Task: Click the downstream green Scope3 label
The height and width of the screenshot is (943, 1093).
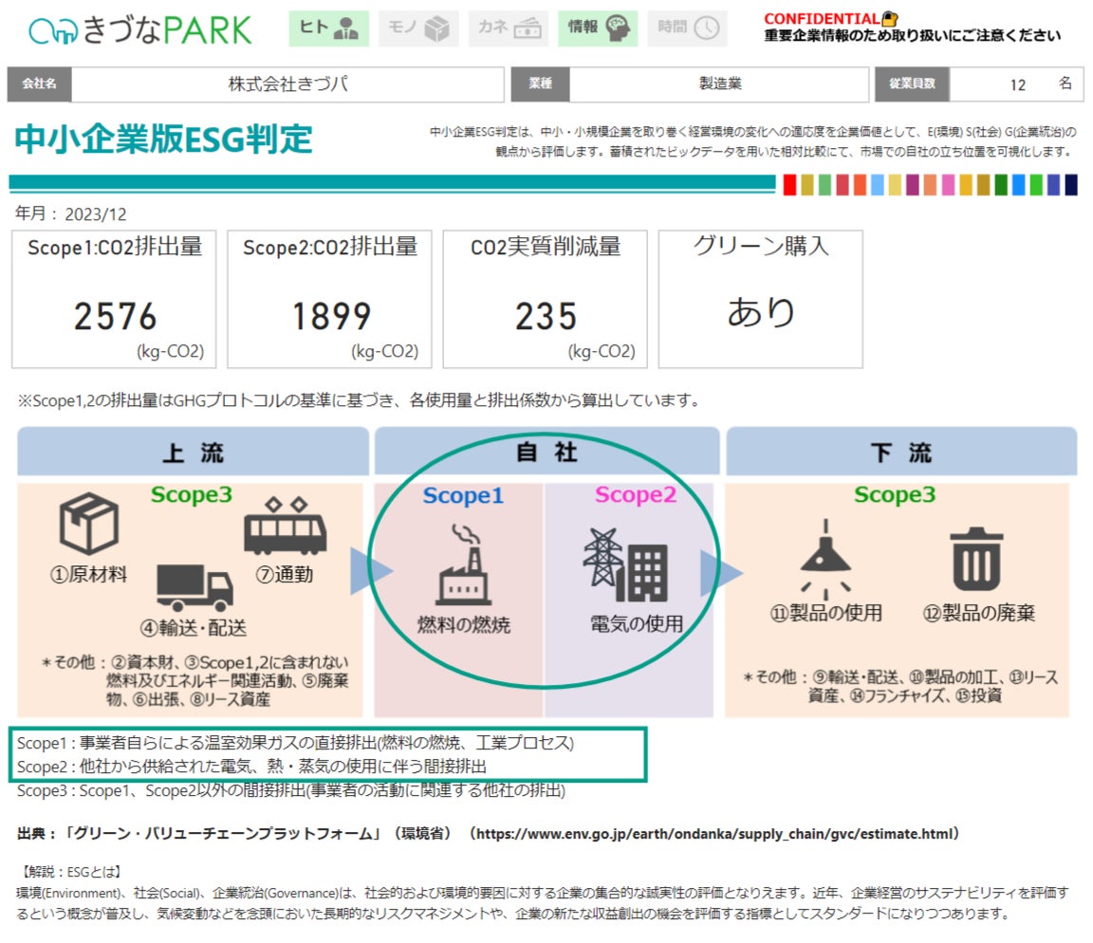Action: (x=895, y=494)
